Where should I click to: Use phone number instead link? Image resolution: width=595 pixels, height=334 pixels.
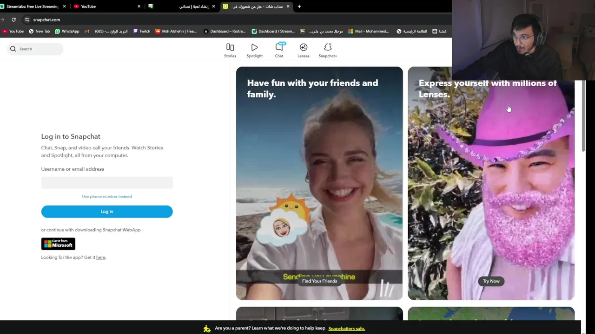(107, 197)
